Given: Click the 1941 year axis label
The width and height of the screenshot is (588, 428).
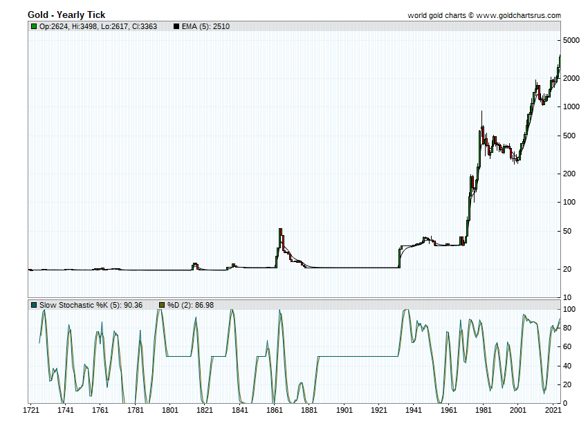Looking at the screenshot, I should tap(414, 409).
